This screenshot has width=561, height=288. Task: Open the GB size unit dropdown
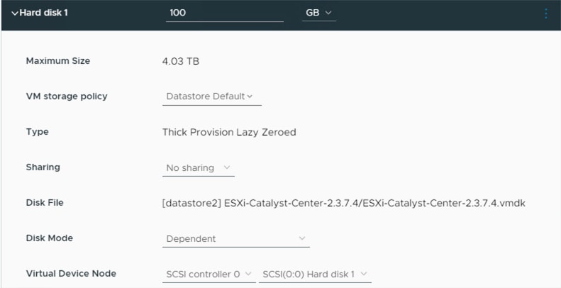(318, 13)
